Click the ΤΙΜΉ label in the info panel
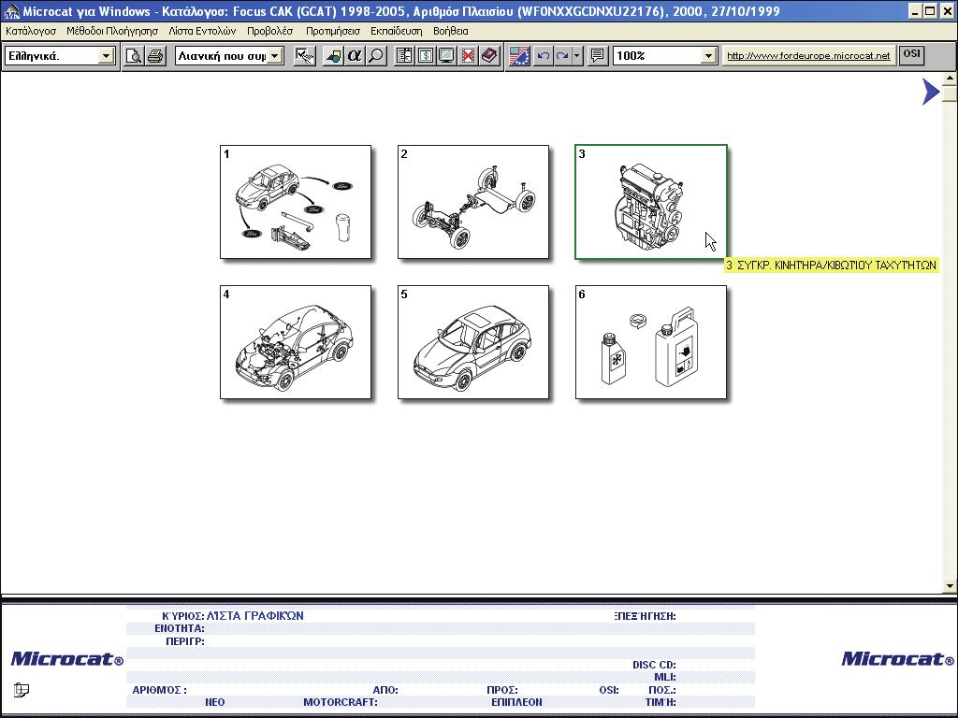The height and width of the screenshot is (718, 958). (660, 702)
